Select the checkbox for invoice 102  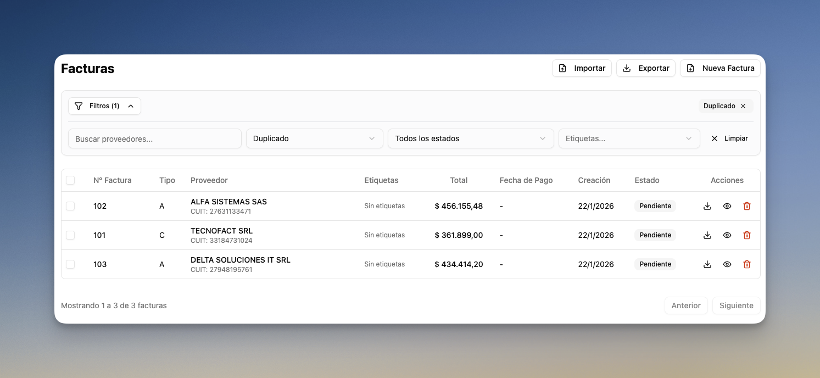tap(70, 206)
